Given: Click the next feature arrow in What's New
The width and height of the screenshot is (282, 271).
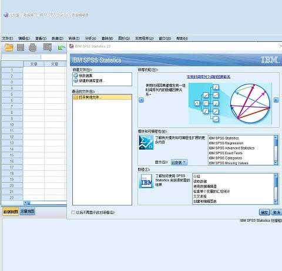Looking at the screenshot, I should tap(276, 100).
